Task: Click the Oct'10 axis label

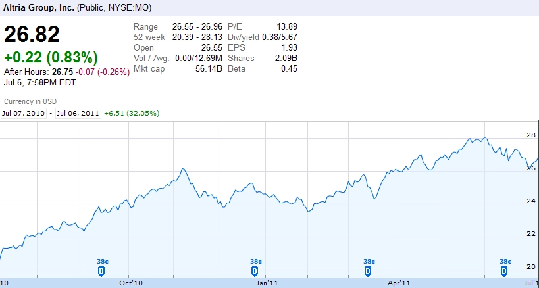Action: (130, 283)
